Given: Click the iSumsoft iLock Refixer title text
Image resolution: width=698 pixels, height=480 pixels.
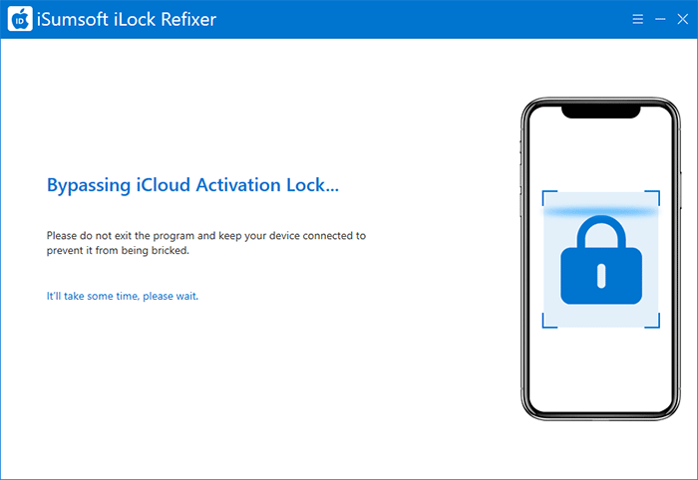Looking at the screenshot, I should coord(127,20).
